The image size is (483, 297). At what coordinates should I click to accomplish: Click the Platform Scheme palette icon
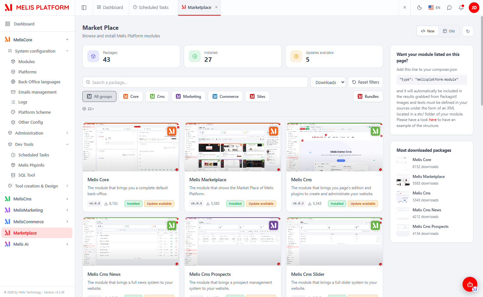pyautogui.click(x=13, y=112)
